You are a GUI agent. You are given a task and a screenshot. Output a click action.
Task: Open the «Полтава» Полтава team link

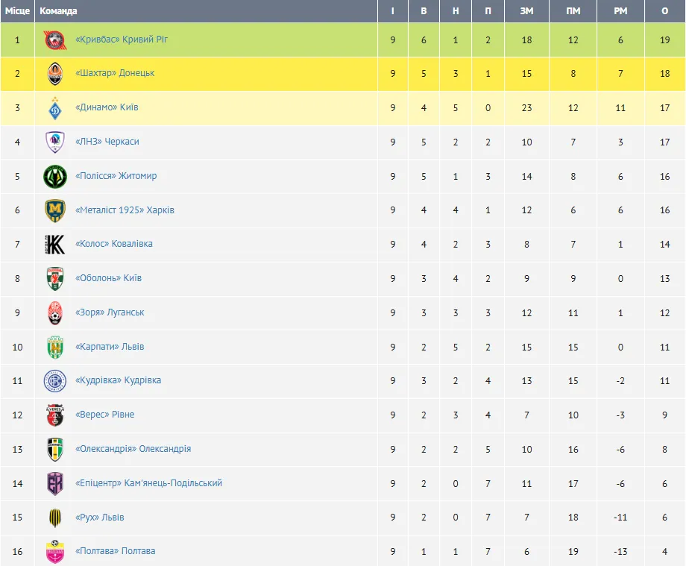coord(116,551)
